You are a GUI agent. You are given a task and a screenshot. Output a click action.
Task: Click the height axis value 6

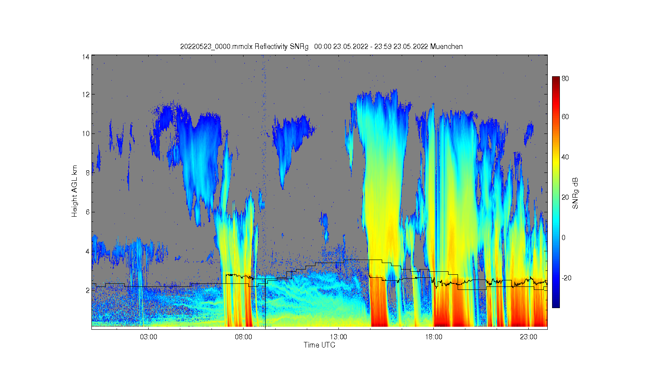88,212
